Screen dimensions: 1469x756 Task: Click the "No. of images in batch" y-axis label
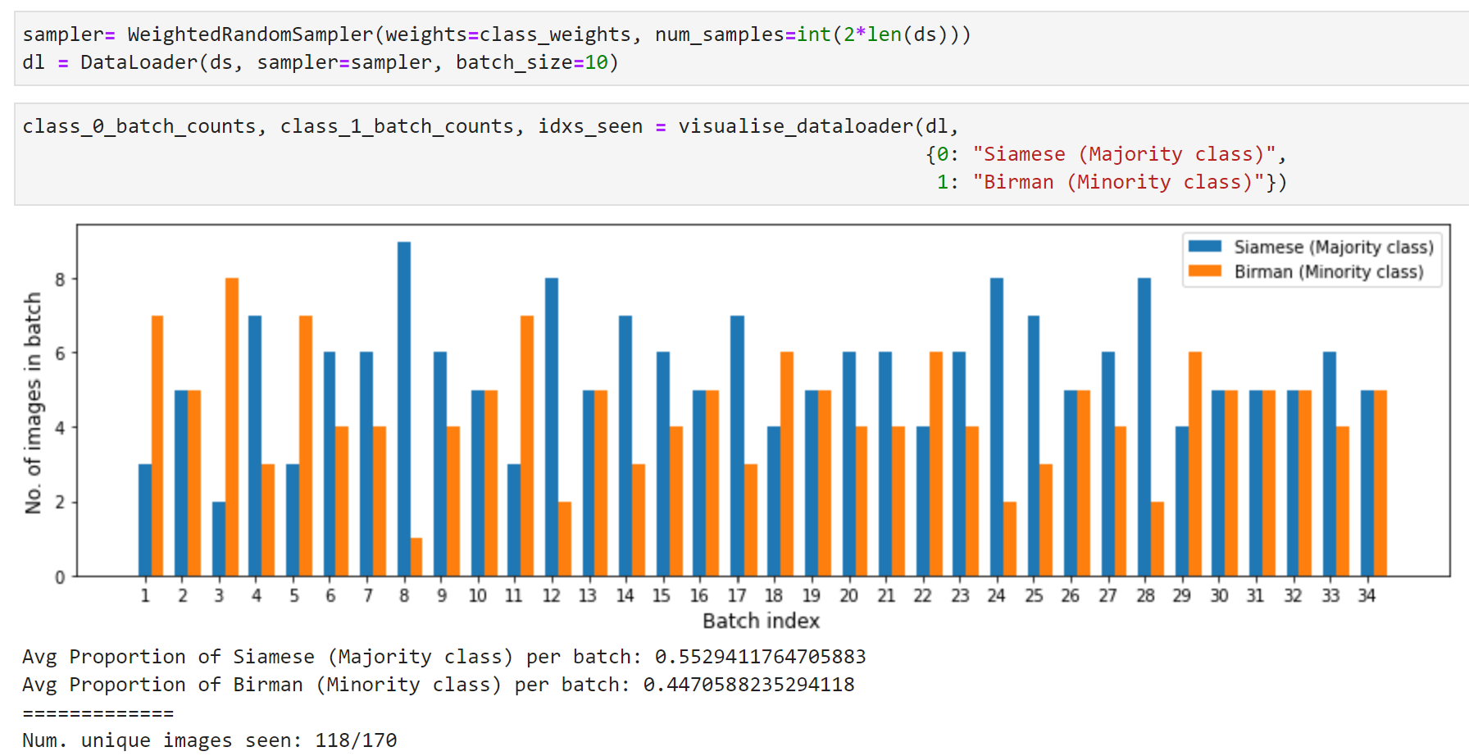33,403
